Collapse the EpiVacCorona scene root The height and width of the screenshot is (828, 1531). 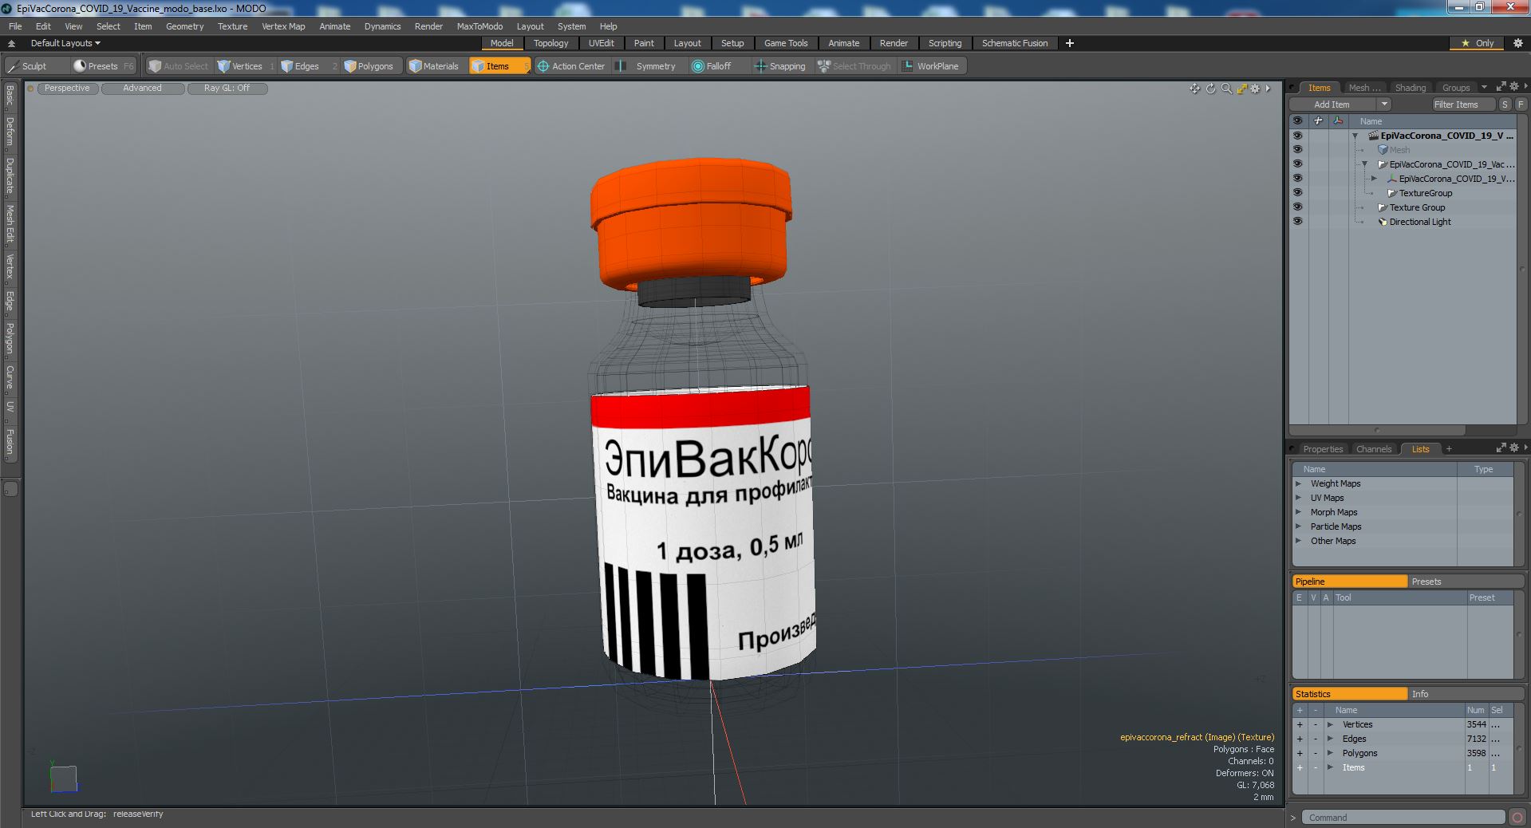(1355, 136)
